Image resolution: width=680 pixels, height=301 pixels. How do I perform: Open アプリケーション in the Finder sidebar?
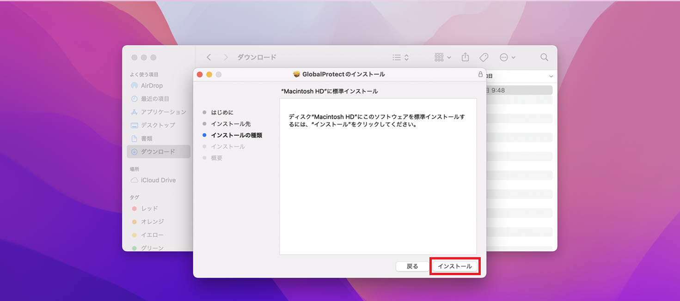(159, 112)
